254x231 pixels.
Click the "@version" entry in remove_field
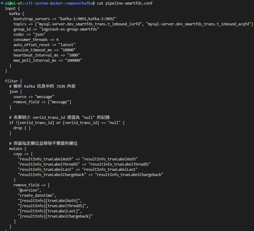point(29,190)
